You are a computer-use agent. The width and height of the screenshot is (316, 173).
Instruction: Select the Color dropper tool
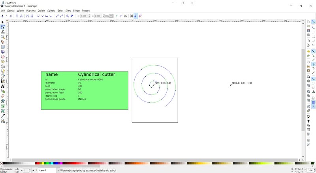tap(3, 116)
